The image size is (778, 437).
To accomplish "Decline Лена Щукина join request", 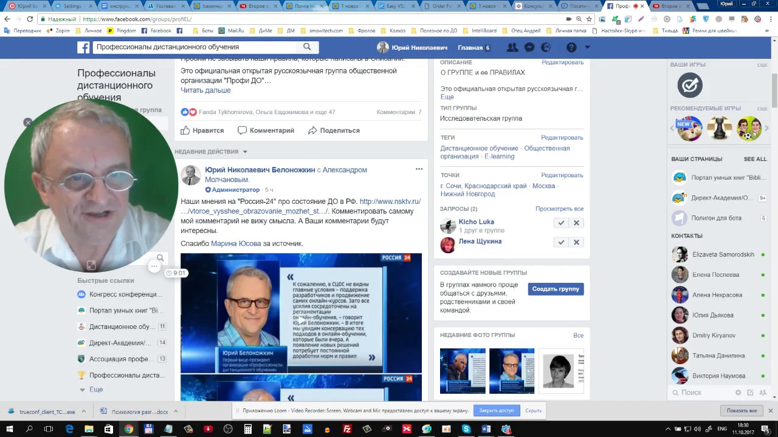I will pos(577,242).
